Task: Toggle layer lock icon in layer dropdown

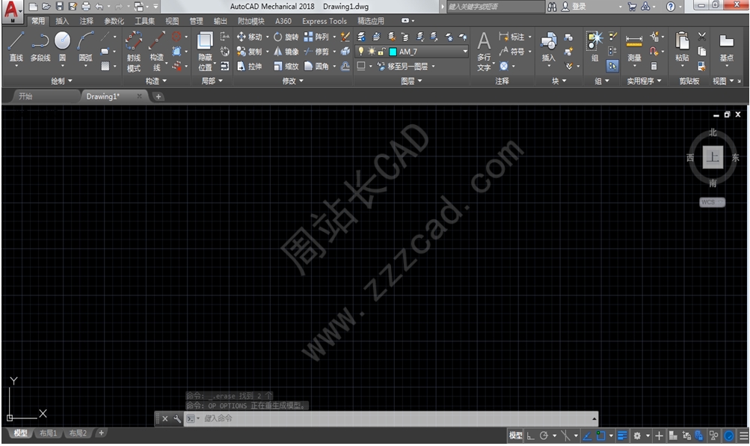Action: pos(381,52)
